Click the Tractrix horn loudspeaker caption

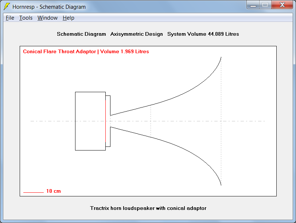(148, 208)
